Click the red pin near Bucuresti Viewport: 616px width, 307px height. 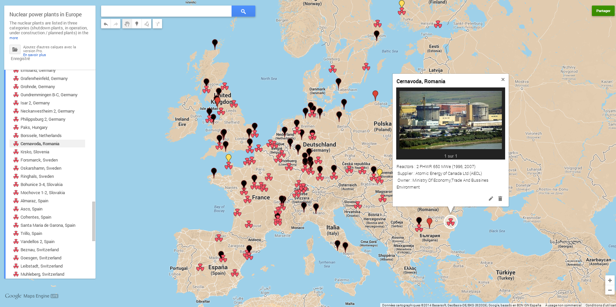click(x=429, y=223)
